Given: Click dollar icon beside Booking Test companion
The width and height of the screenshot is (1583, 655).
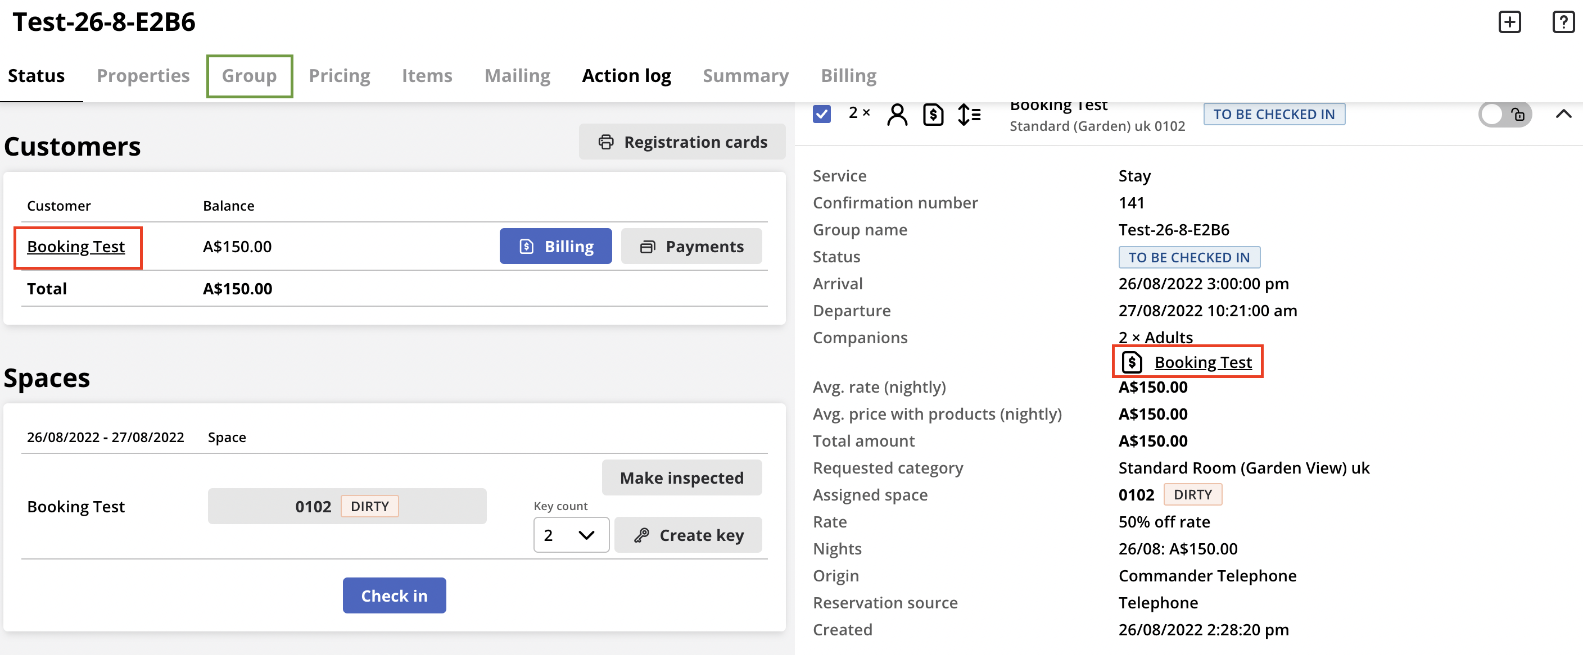Looking at the screenshot, I should (1132, 362).
